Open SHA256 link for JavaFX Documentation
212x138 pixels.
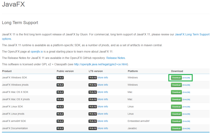(x=186, y=128)
